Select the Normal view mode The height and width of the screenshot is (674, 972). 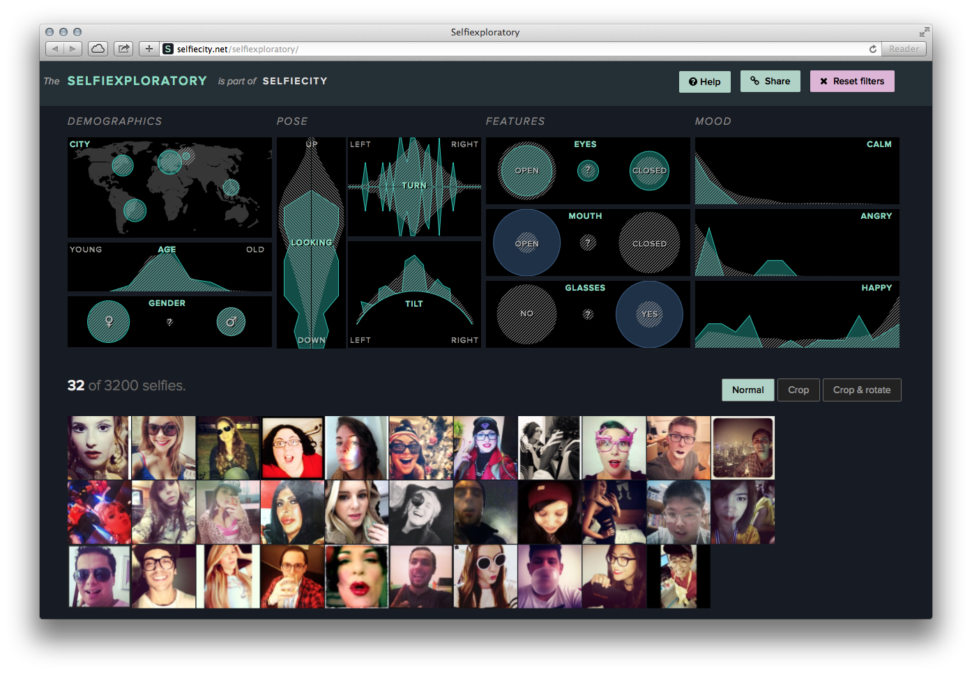[x=747, y=390]
